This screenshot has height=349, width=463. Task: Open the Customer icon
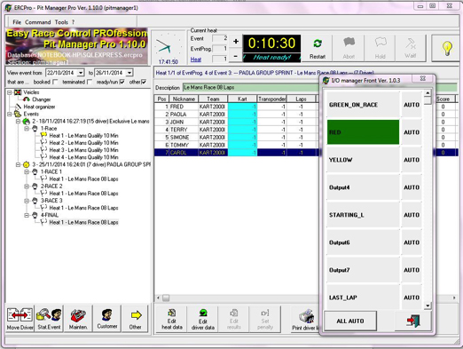[107, 319]
